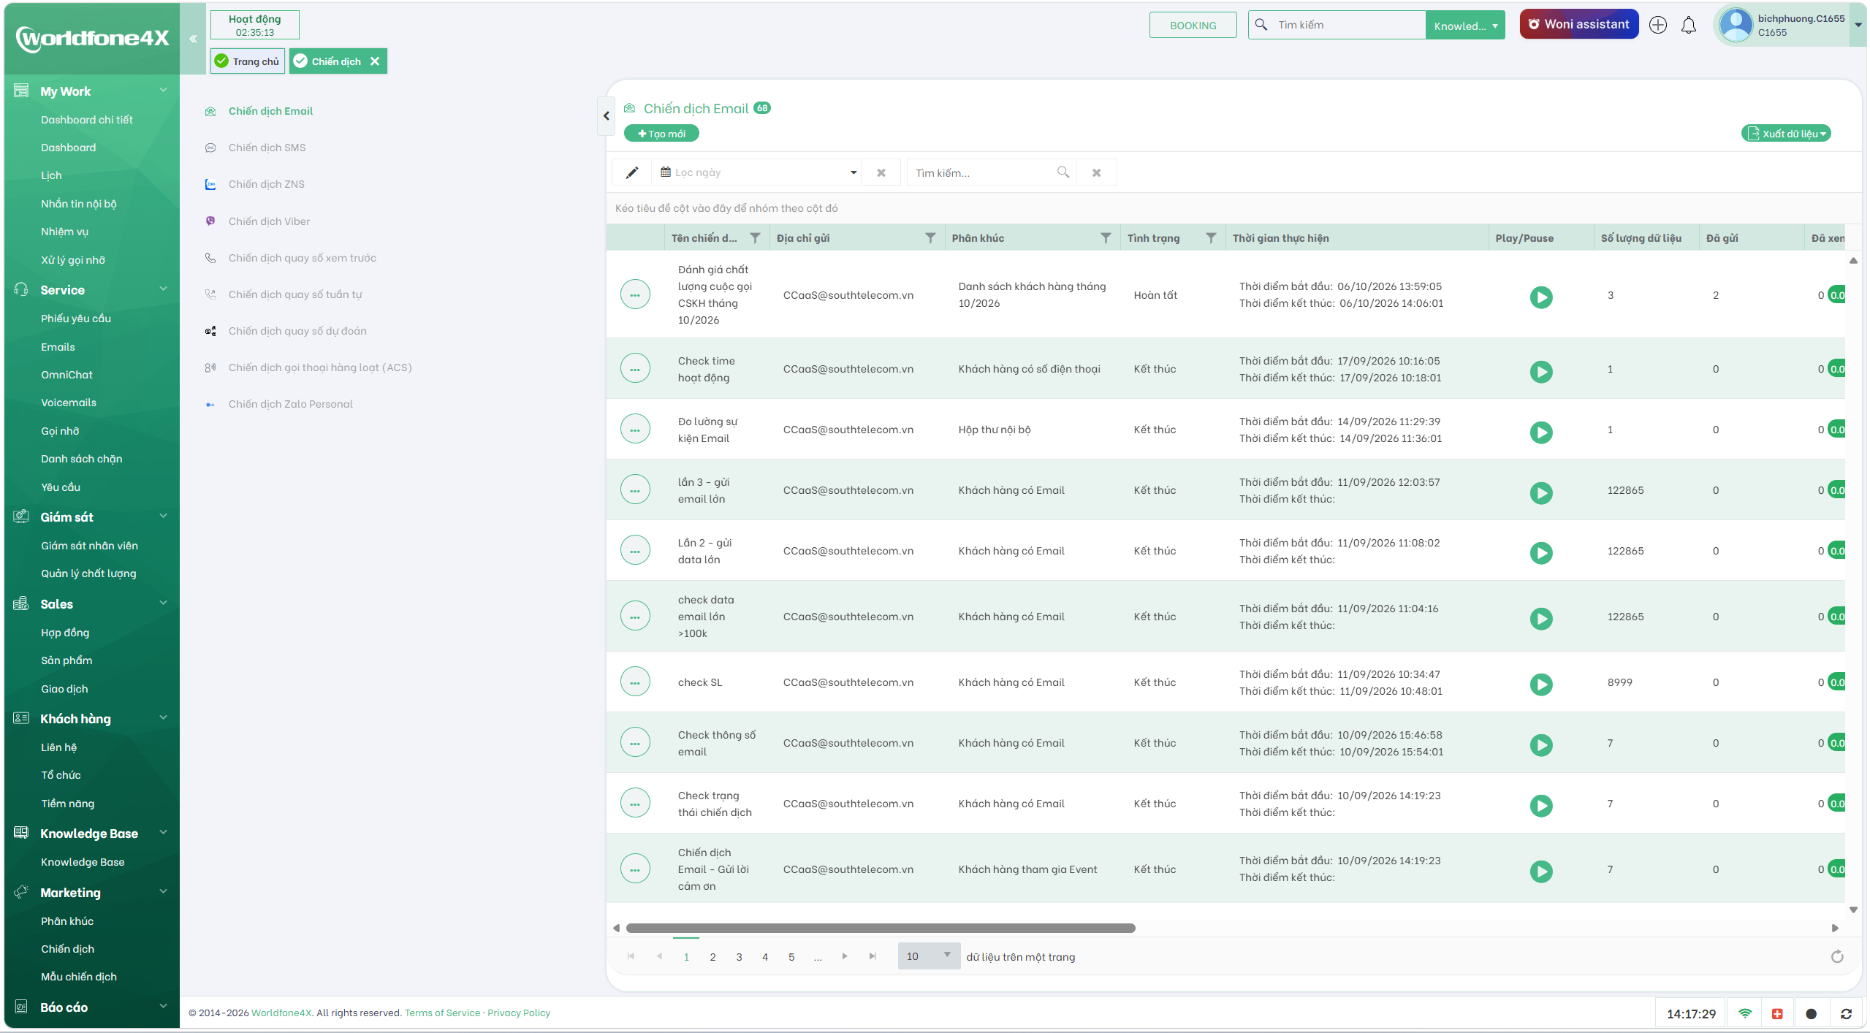The height and width of the screenshot is (1033, 1870).
Task: Click the Tạo mới button
Action: (661, 134)
